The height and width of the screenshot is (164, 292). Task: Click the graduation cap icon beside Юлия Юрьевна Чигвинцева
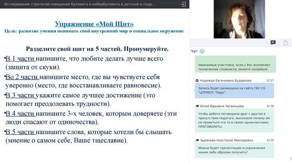(x=197, y=106)
